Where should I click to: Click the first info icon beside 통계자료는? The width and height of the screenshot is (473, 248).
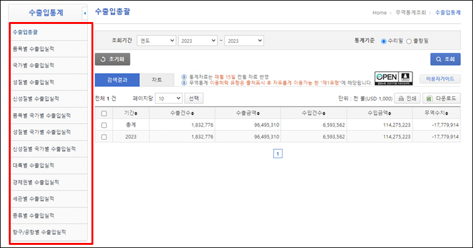184,77
